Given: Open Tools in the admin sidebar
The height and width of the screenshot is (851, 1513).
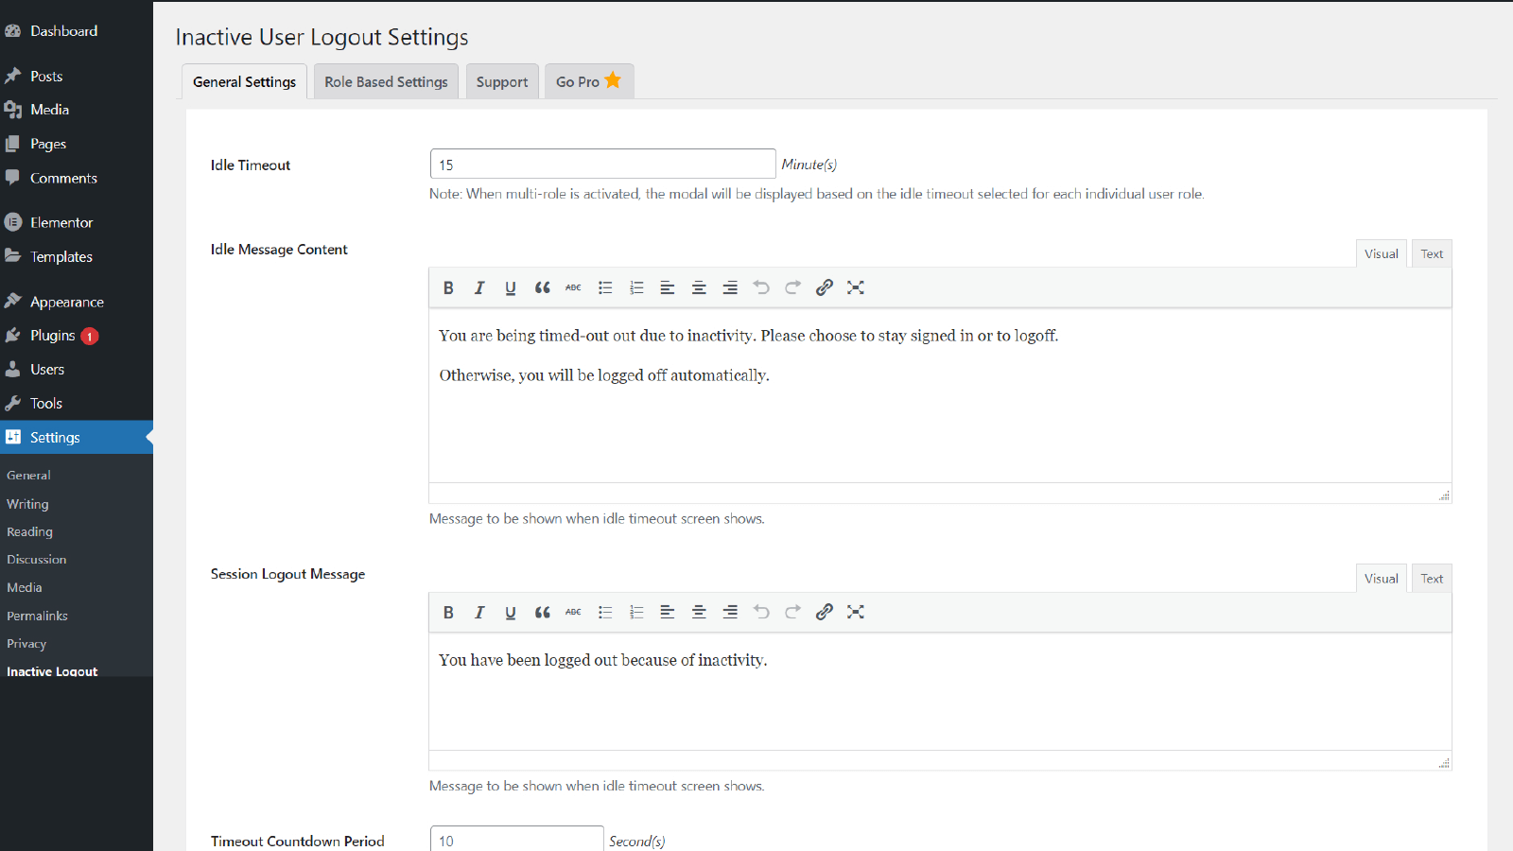Looking at the screenshot, I should (77, 404).
